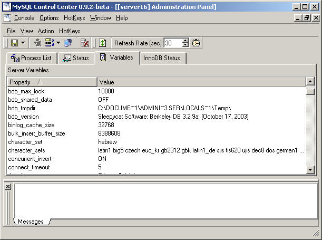Click the blue stacked servers toolbar icon
The height and width of the screenshot is (240, 322).
pos(68,43)
